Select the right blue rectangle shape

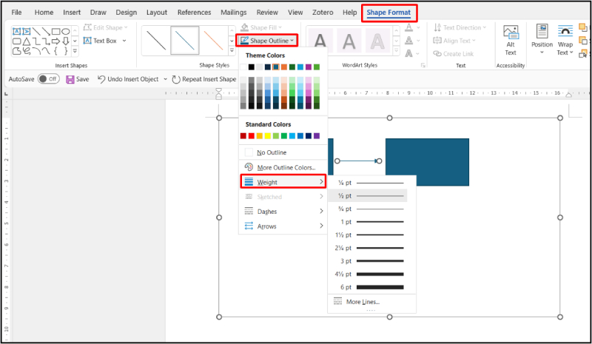point(427,162)
